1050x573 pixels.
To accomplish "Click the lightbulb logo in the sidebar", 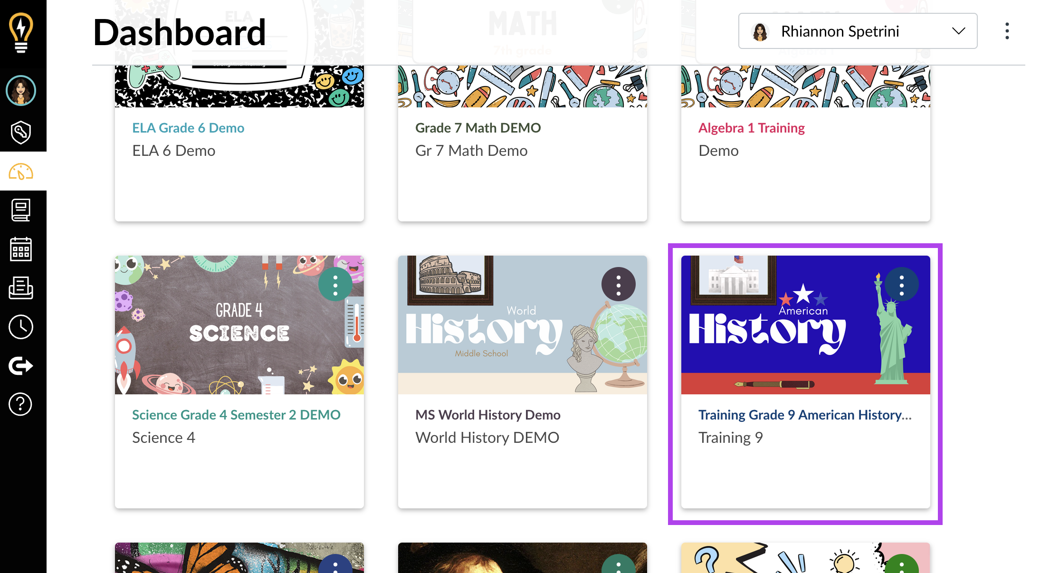I will pyautogui.click(x=21, y=32).
